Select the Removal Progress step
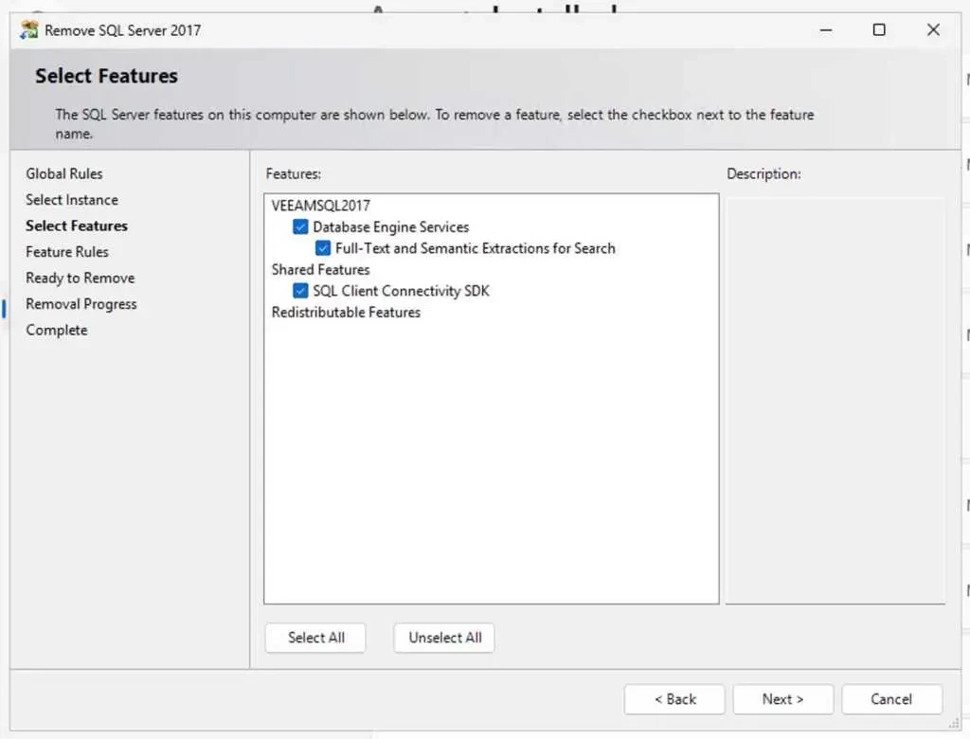Viewport: 970px width, 739px height. coord(81,304)
